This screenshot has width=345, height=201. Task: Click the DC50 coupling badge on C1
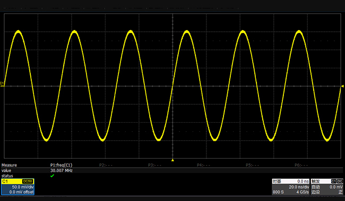[x=28, y=181]
